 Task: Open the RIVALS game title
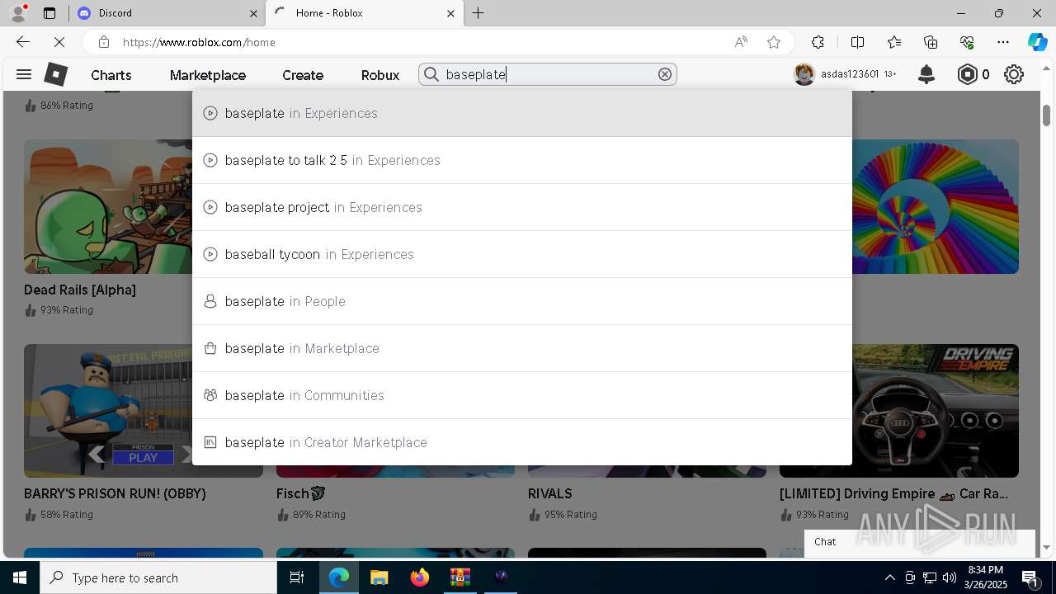tap(550, 493)
